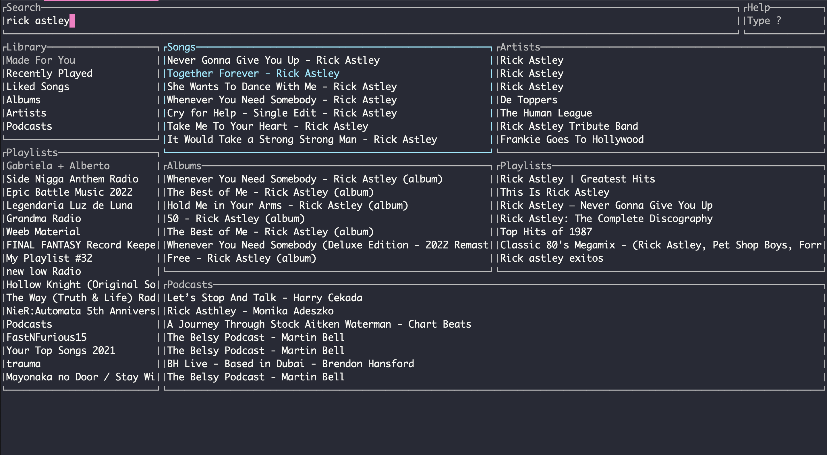Screen dimensions: 827x455
Task: Open the BH Live - Based in Dubai podcast
Action: [290, 364]
